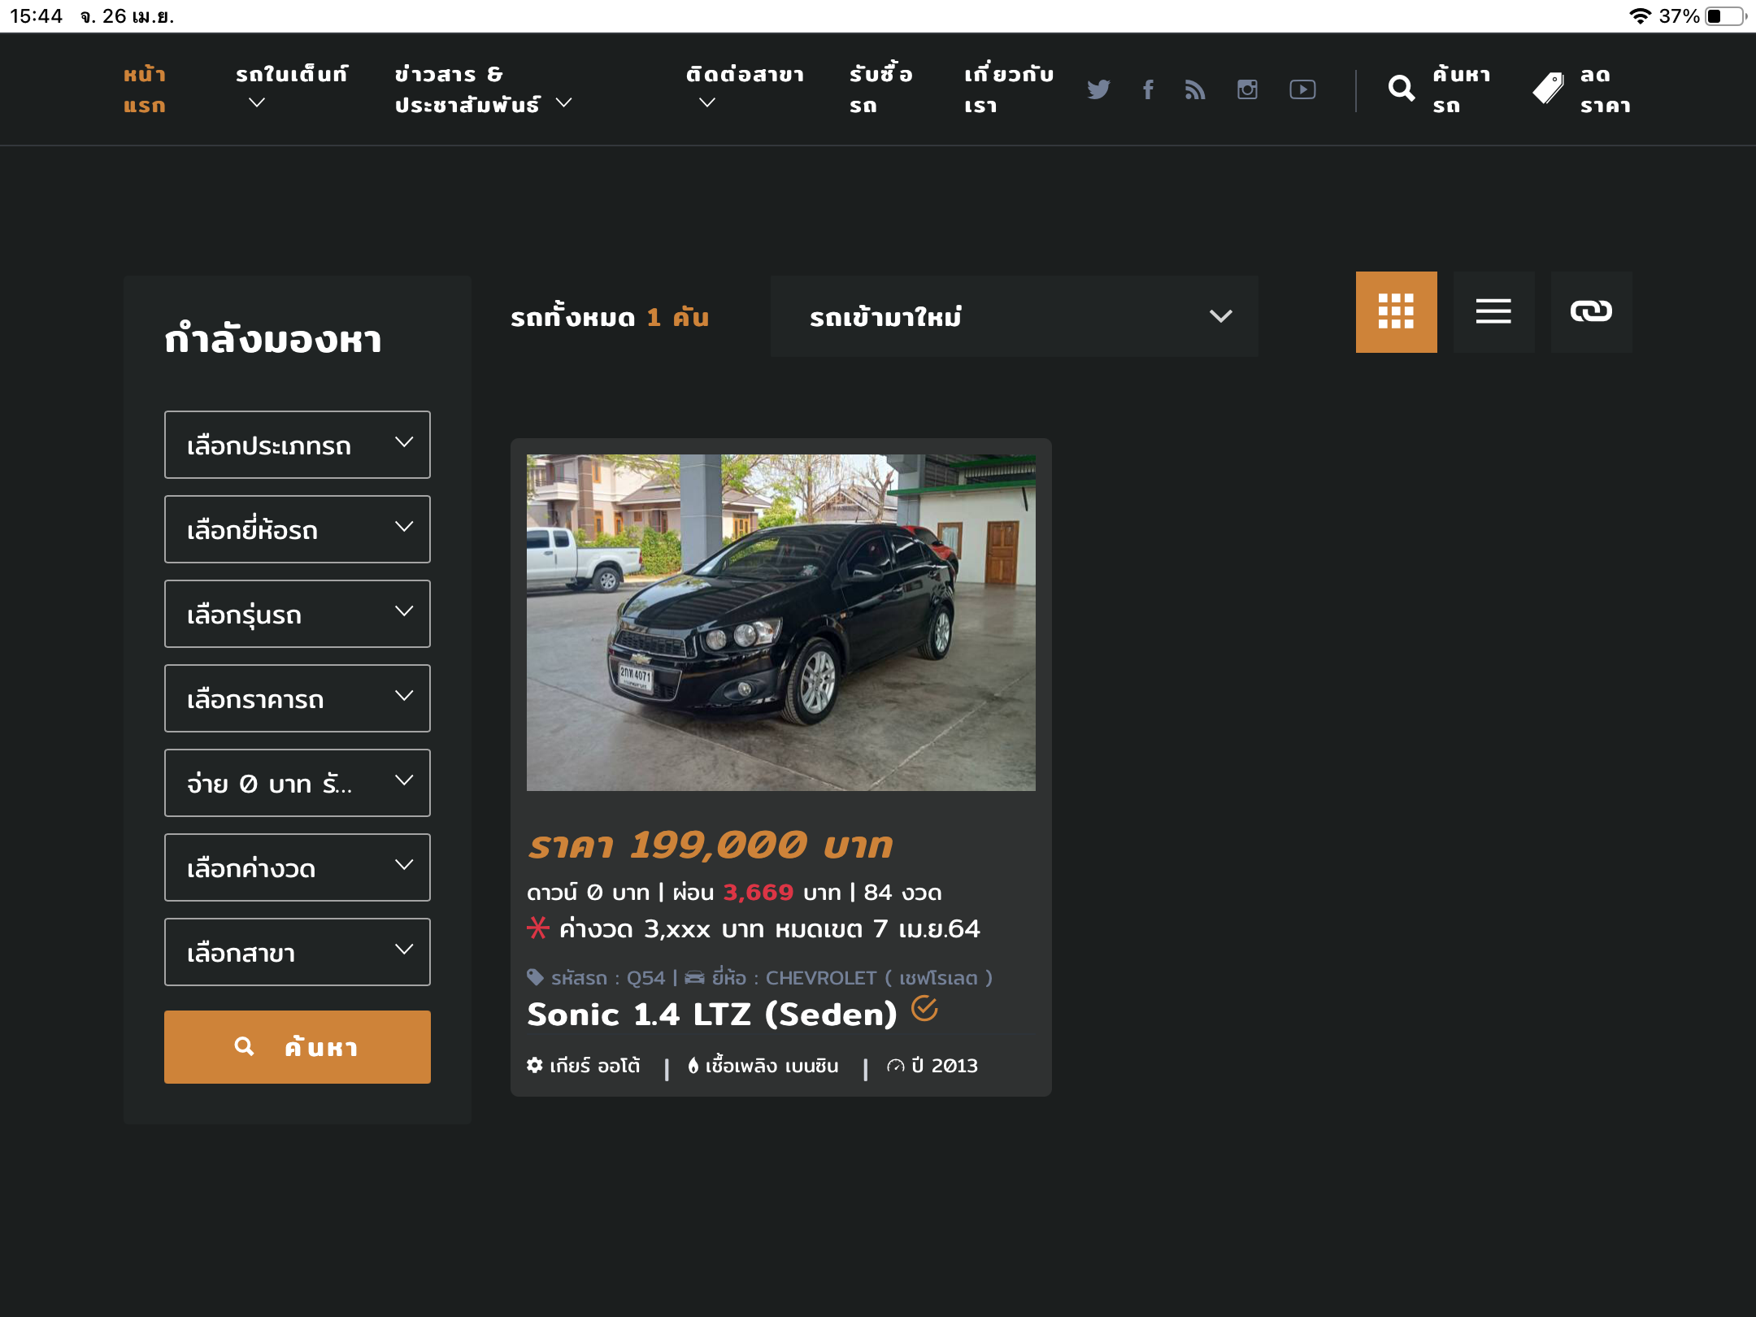Click the chain link view icon
The image size is (1756, 1317).
tap(1591, 311)
